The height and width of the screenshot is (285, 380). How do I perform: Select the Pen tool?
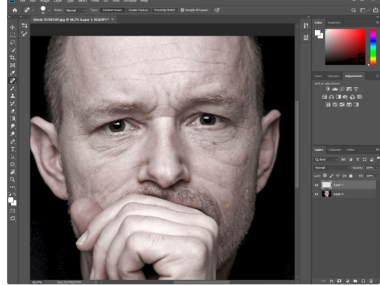pos(13,141)
